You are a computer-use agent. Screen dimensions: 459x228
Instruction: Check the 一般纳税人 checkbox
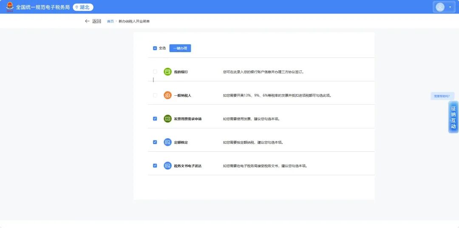click(x=155, y=95)
